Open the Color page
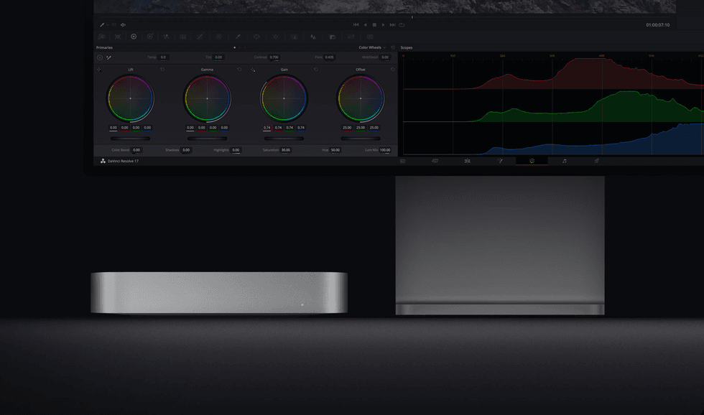The height and width of the screenshot is (415, 704). tap(532, 160)
